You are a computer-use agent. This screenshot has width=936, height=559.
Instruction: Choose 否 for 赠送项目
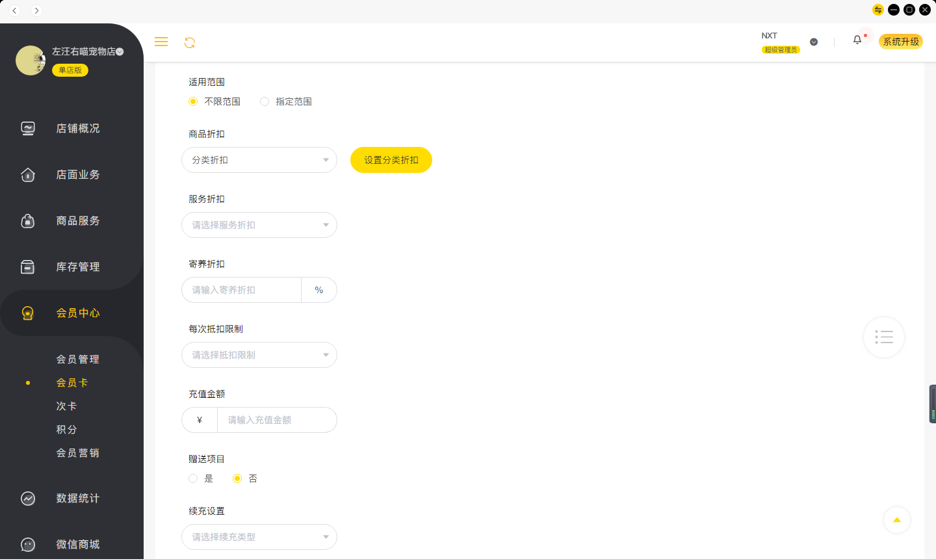click(x=237, y=478)
